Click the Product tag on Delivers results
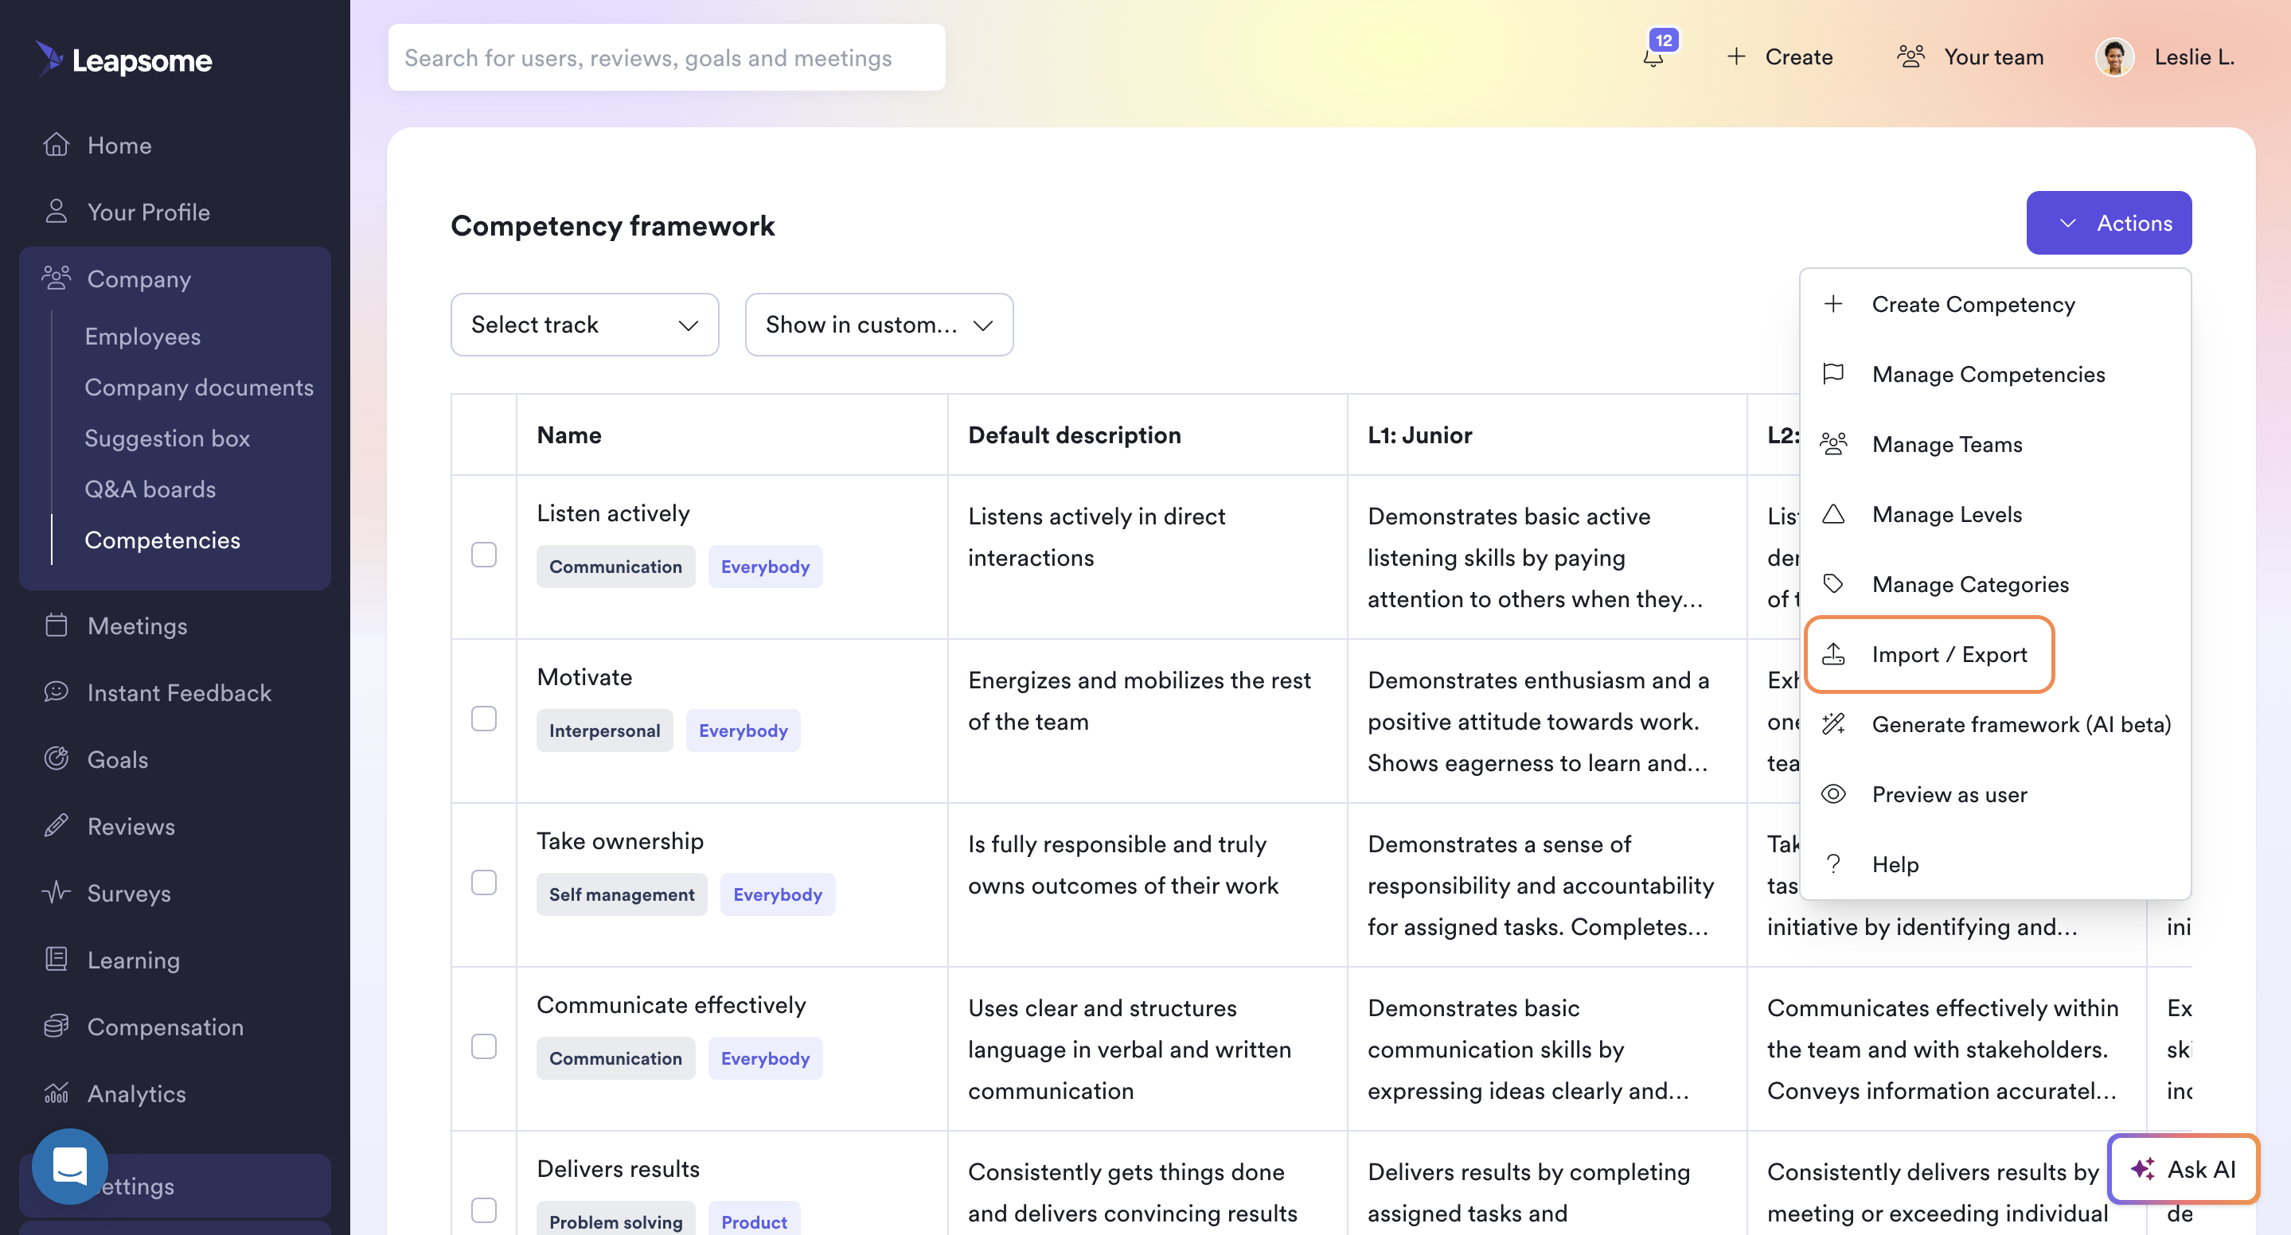The width and height of the screenshot is (2291, 1235). 753,1221
